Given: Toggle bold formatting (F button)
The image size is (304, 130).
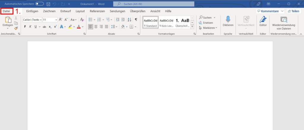Looking at the screenshot, I should pyautogui.click(x=25, y=27).
